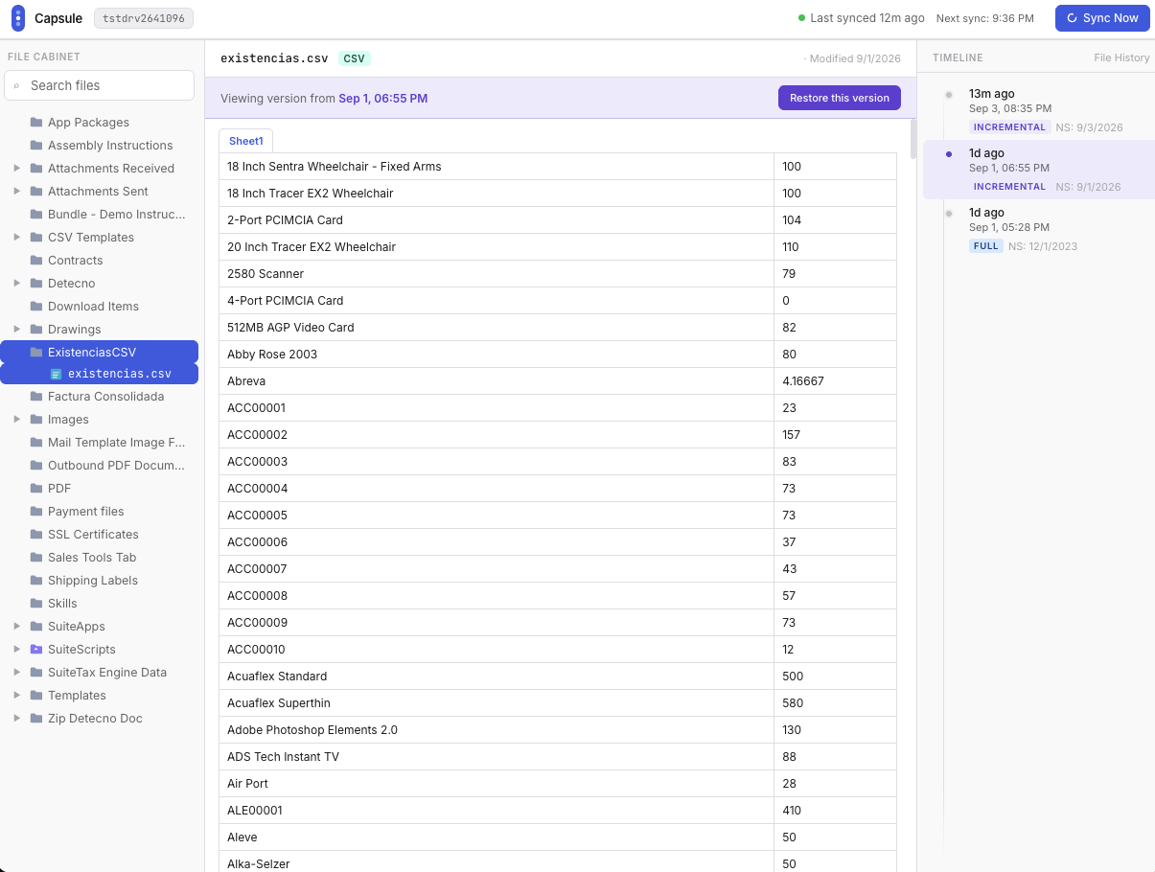Image resolution: width=1155 pixels, height=872 pixels.
Task: Click the 'Adobe Photoshop Elements 2.0' cell
Action: coord(497,730)
